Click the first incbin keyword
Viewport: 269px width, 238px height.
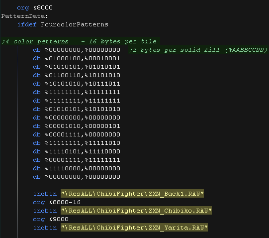45,194
